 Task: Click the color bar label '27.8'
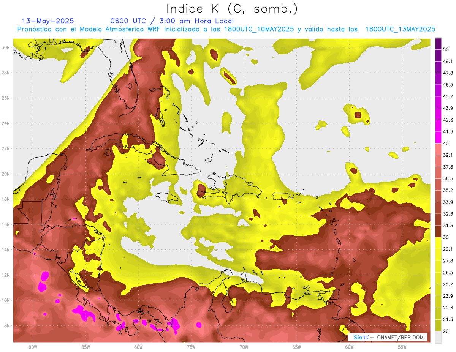[x=448, y=260]
